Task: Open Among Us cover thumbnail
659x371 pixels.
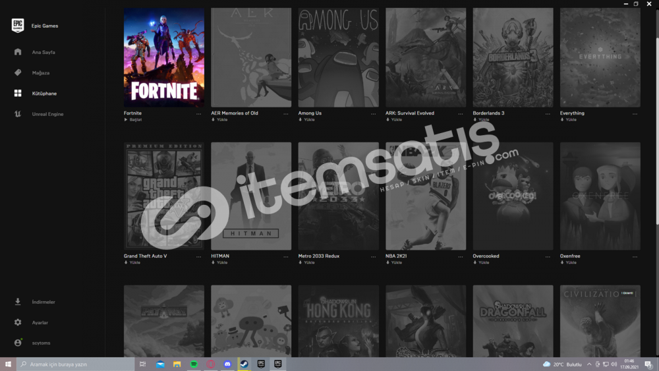Action: [338, 57]
